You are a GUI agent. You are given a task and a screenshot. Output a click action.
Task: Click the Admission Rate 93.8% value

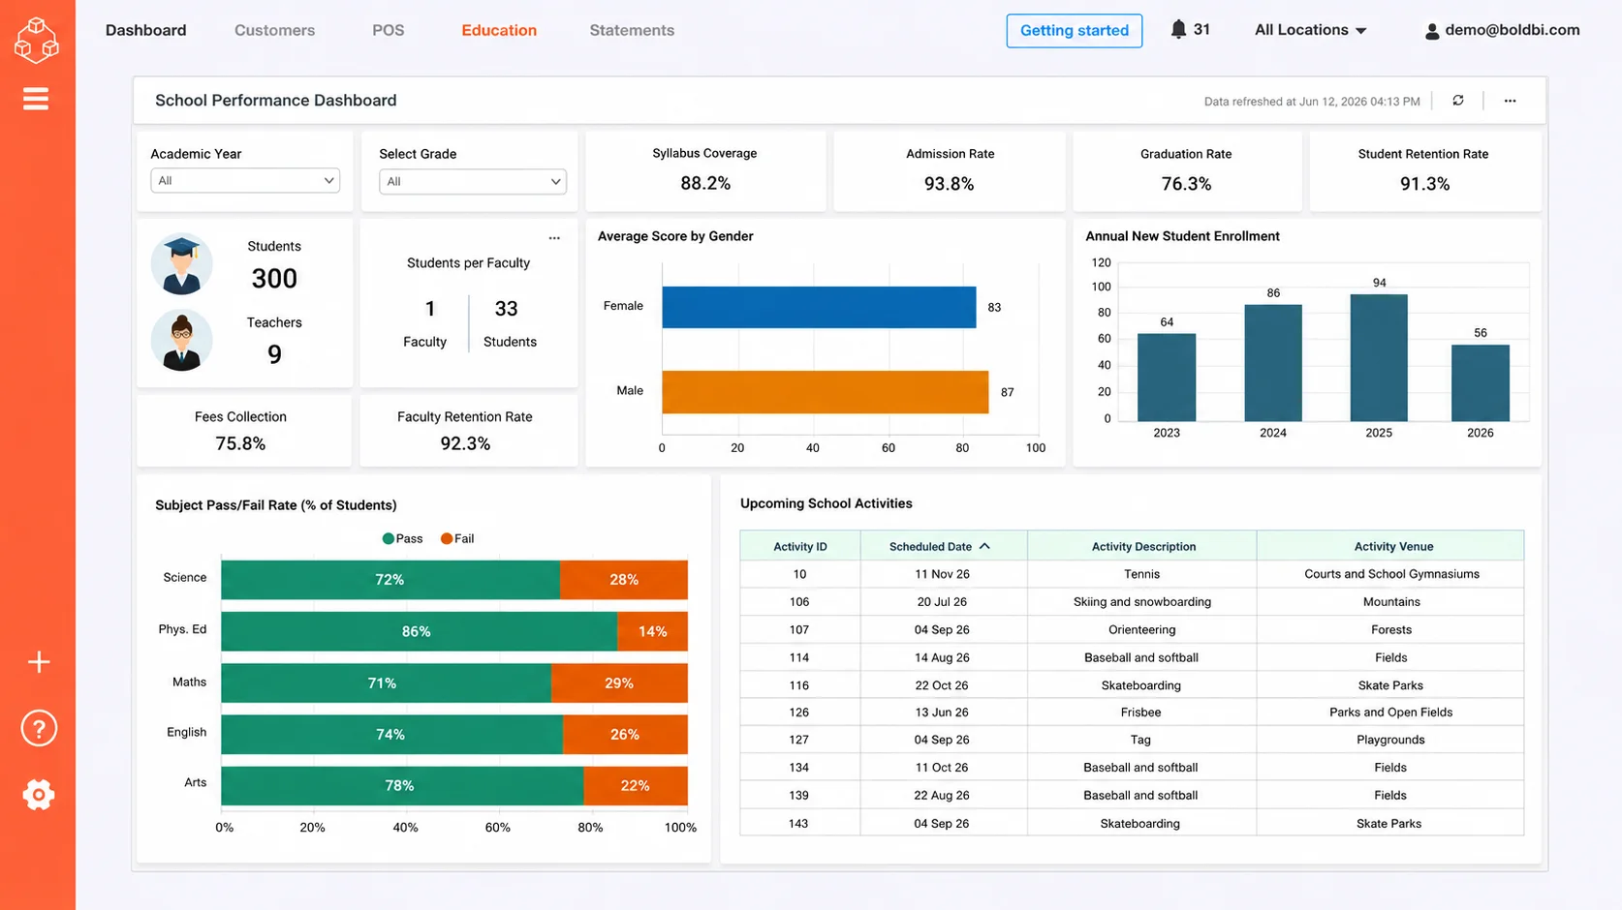[x=949, y=184]
